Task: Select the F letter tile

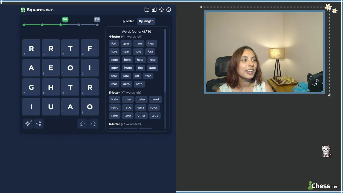Action: pyautogui.click(x=90, y=48)
